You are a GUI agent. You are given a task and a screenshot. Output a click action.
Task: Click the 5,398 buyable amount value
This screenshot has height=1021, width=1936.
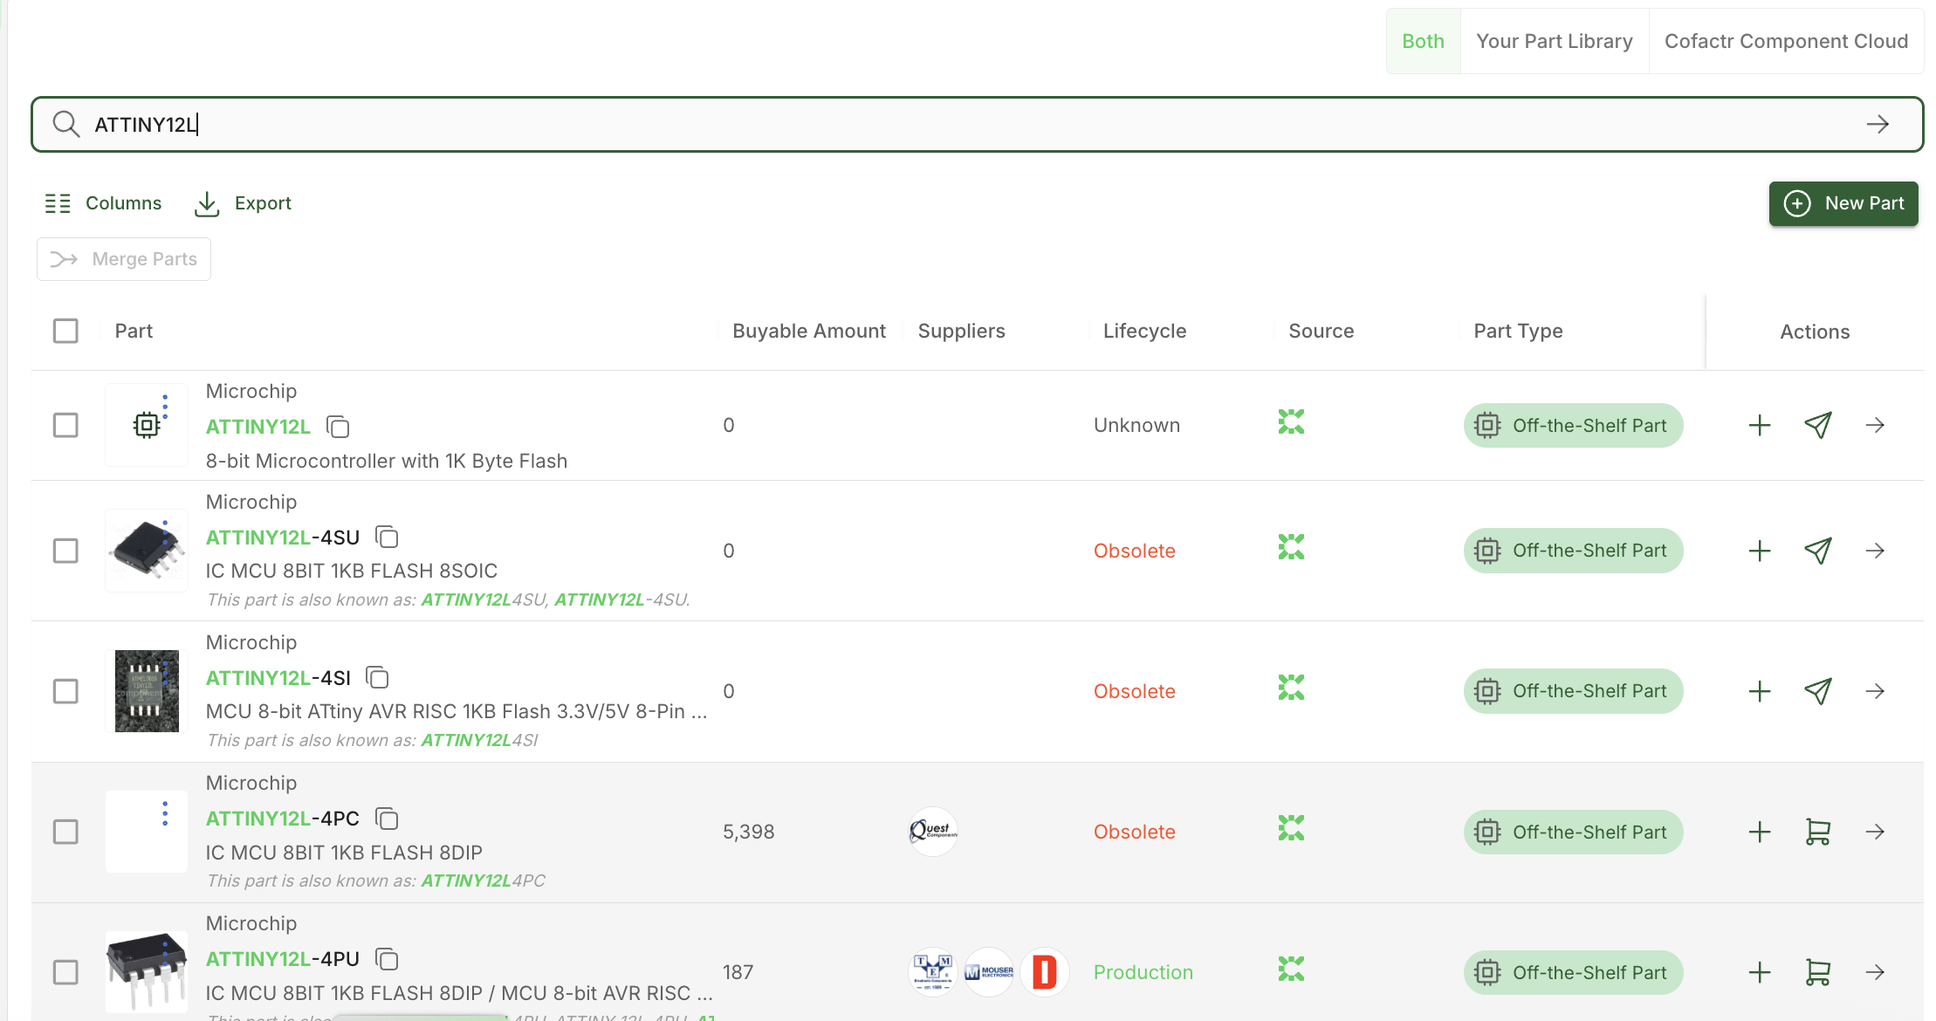point(749,832)
